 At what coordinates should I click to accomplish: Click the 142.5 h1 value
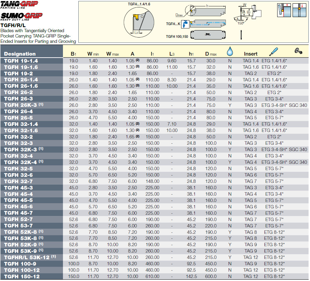(191, 276)
